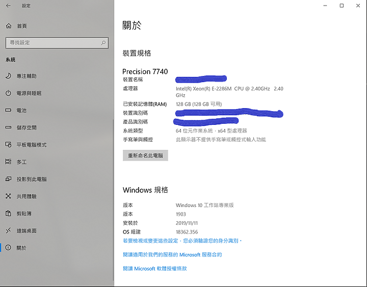Image resolution: width=367 pixels, height=287 pixels.
Task: Select Windows 10 工作站專業版 edition text
Action: [204, 205]
